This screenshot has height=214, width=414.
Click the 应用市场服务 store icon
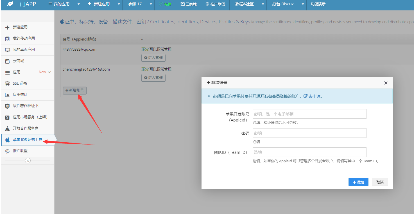[8, 117]
